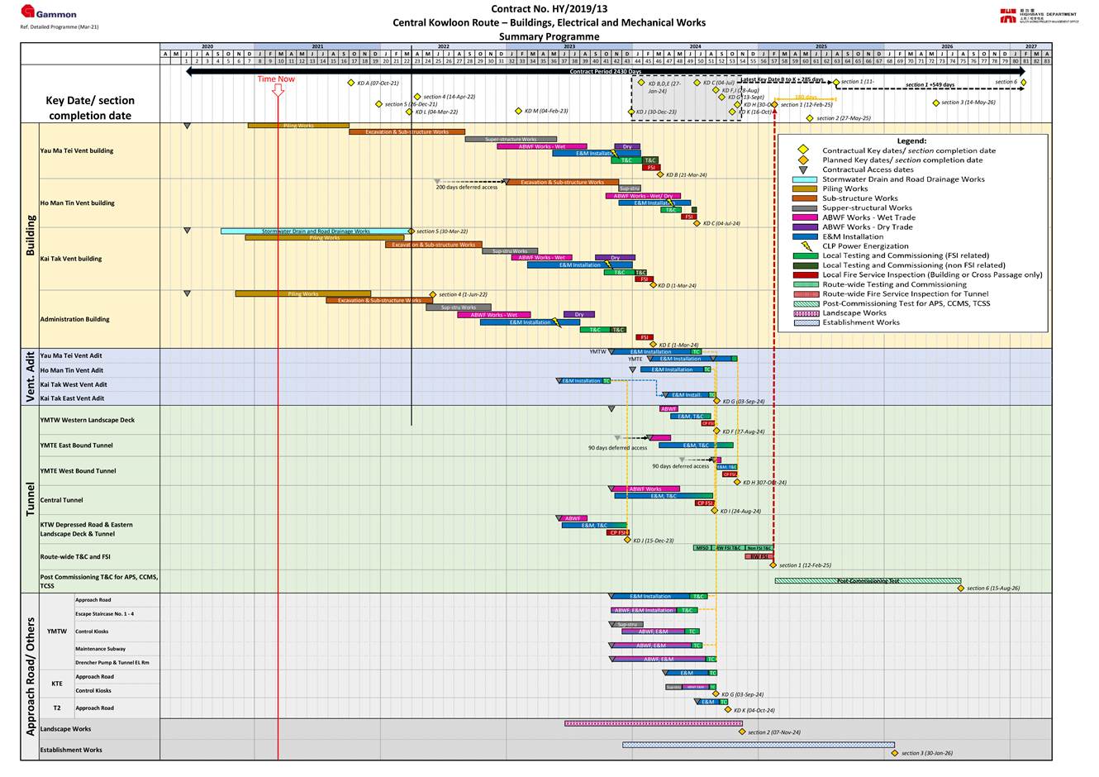Click the Contract Period 2430 Days bar

pyautogui.click(x=605, y=72)
